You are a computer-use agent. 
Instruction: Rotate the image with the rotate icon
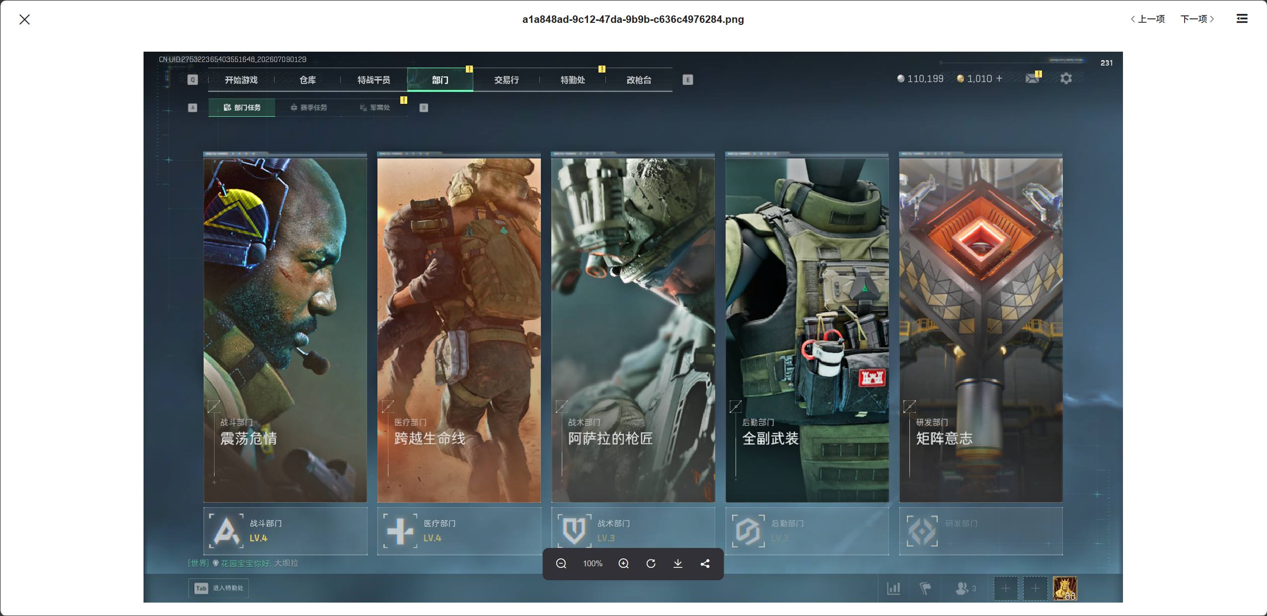tap(651, 563)
